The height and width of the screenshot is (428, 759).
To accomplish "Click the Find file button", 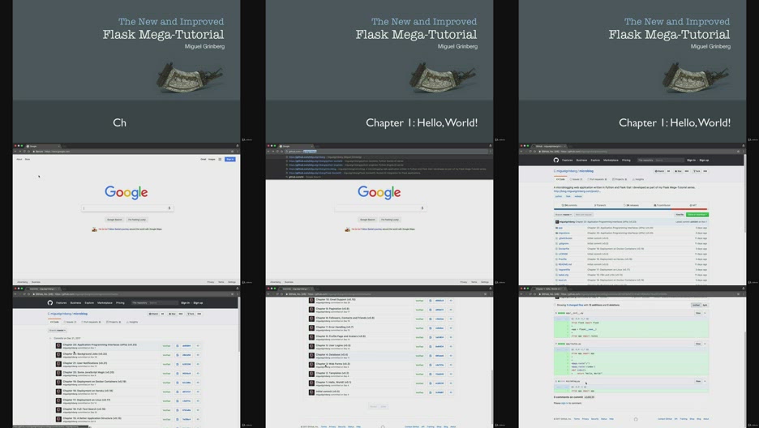I will tap(680, 214).
